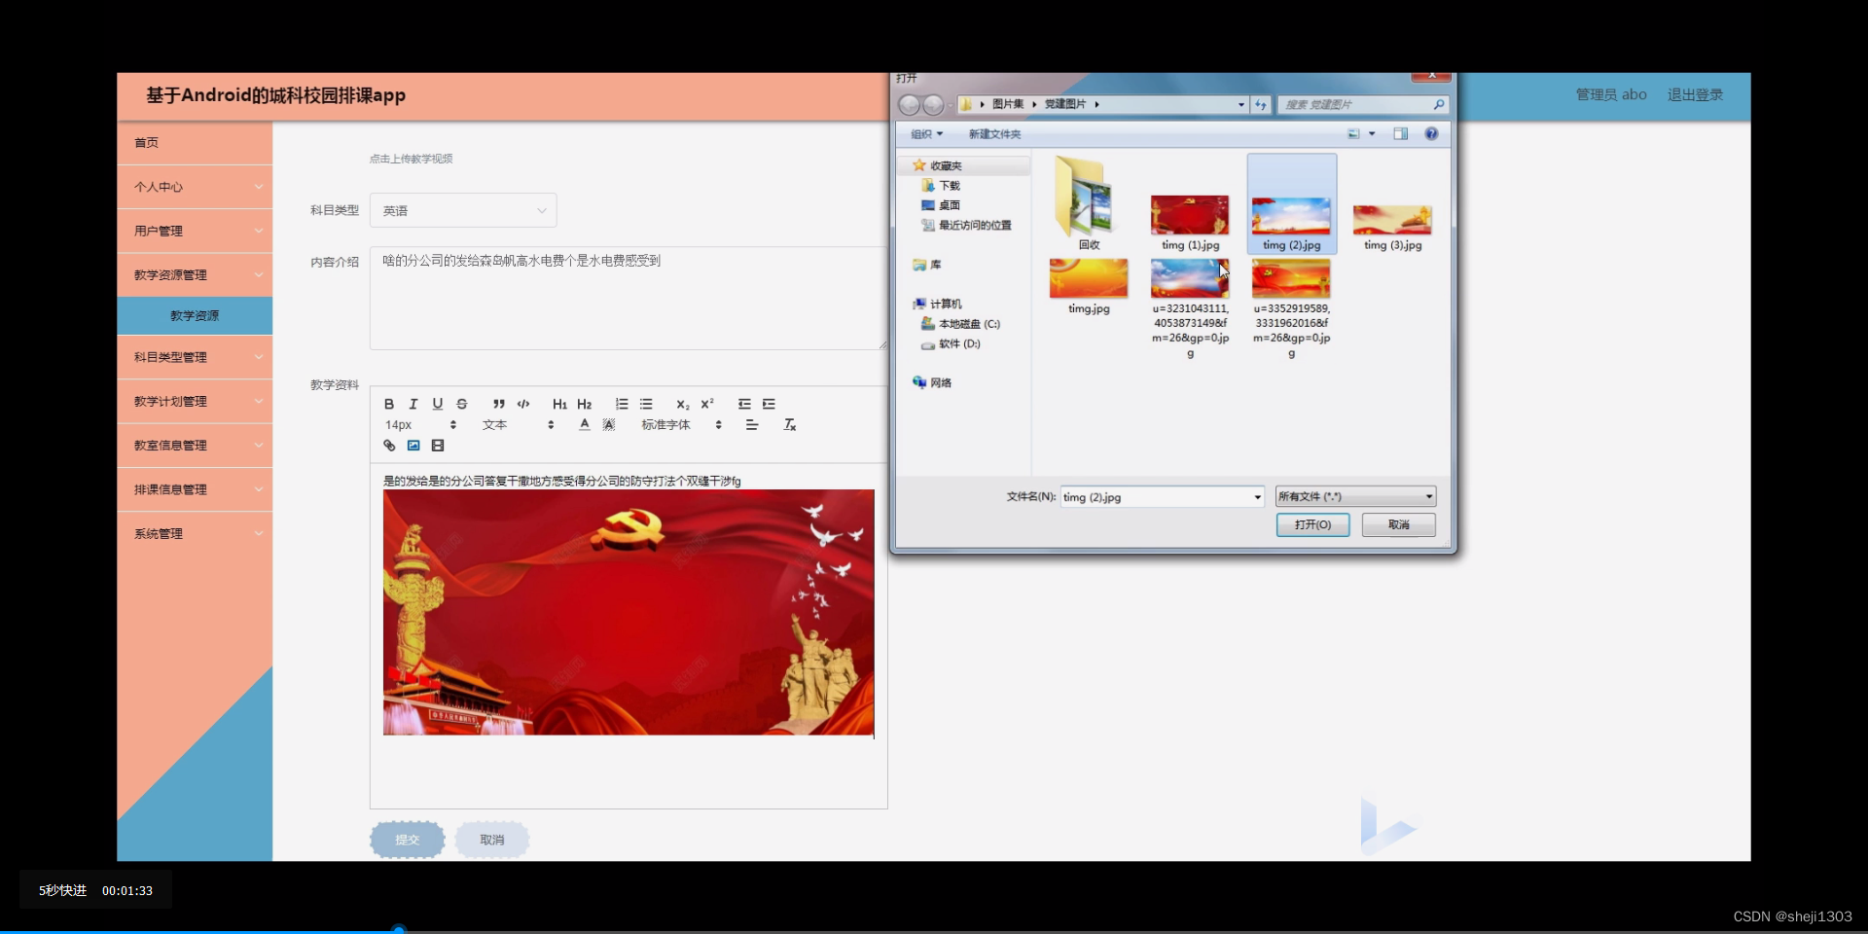The image size is (1868, 934).
Task: Click the 提交 submit button
Action: (407, 840)
